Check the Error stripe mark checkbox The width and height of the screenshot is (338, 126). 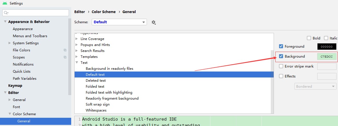click(x=281, y=66)
